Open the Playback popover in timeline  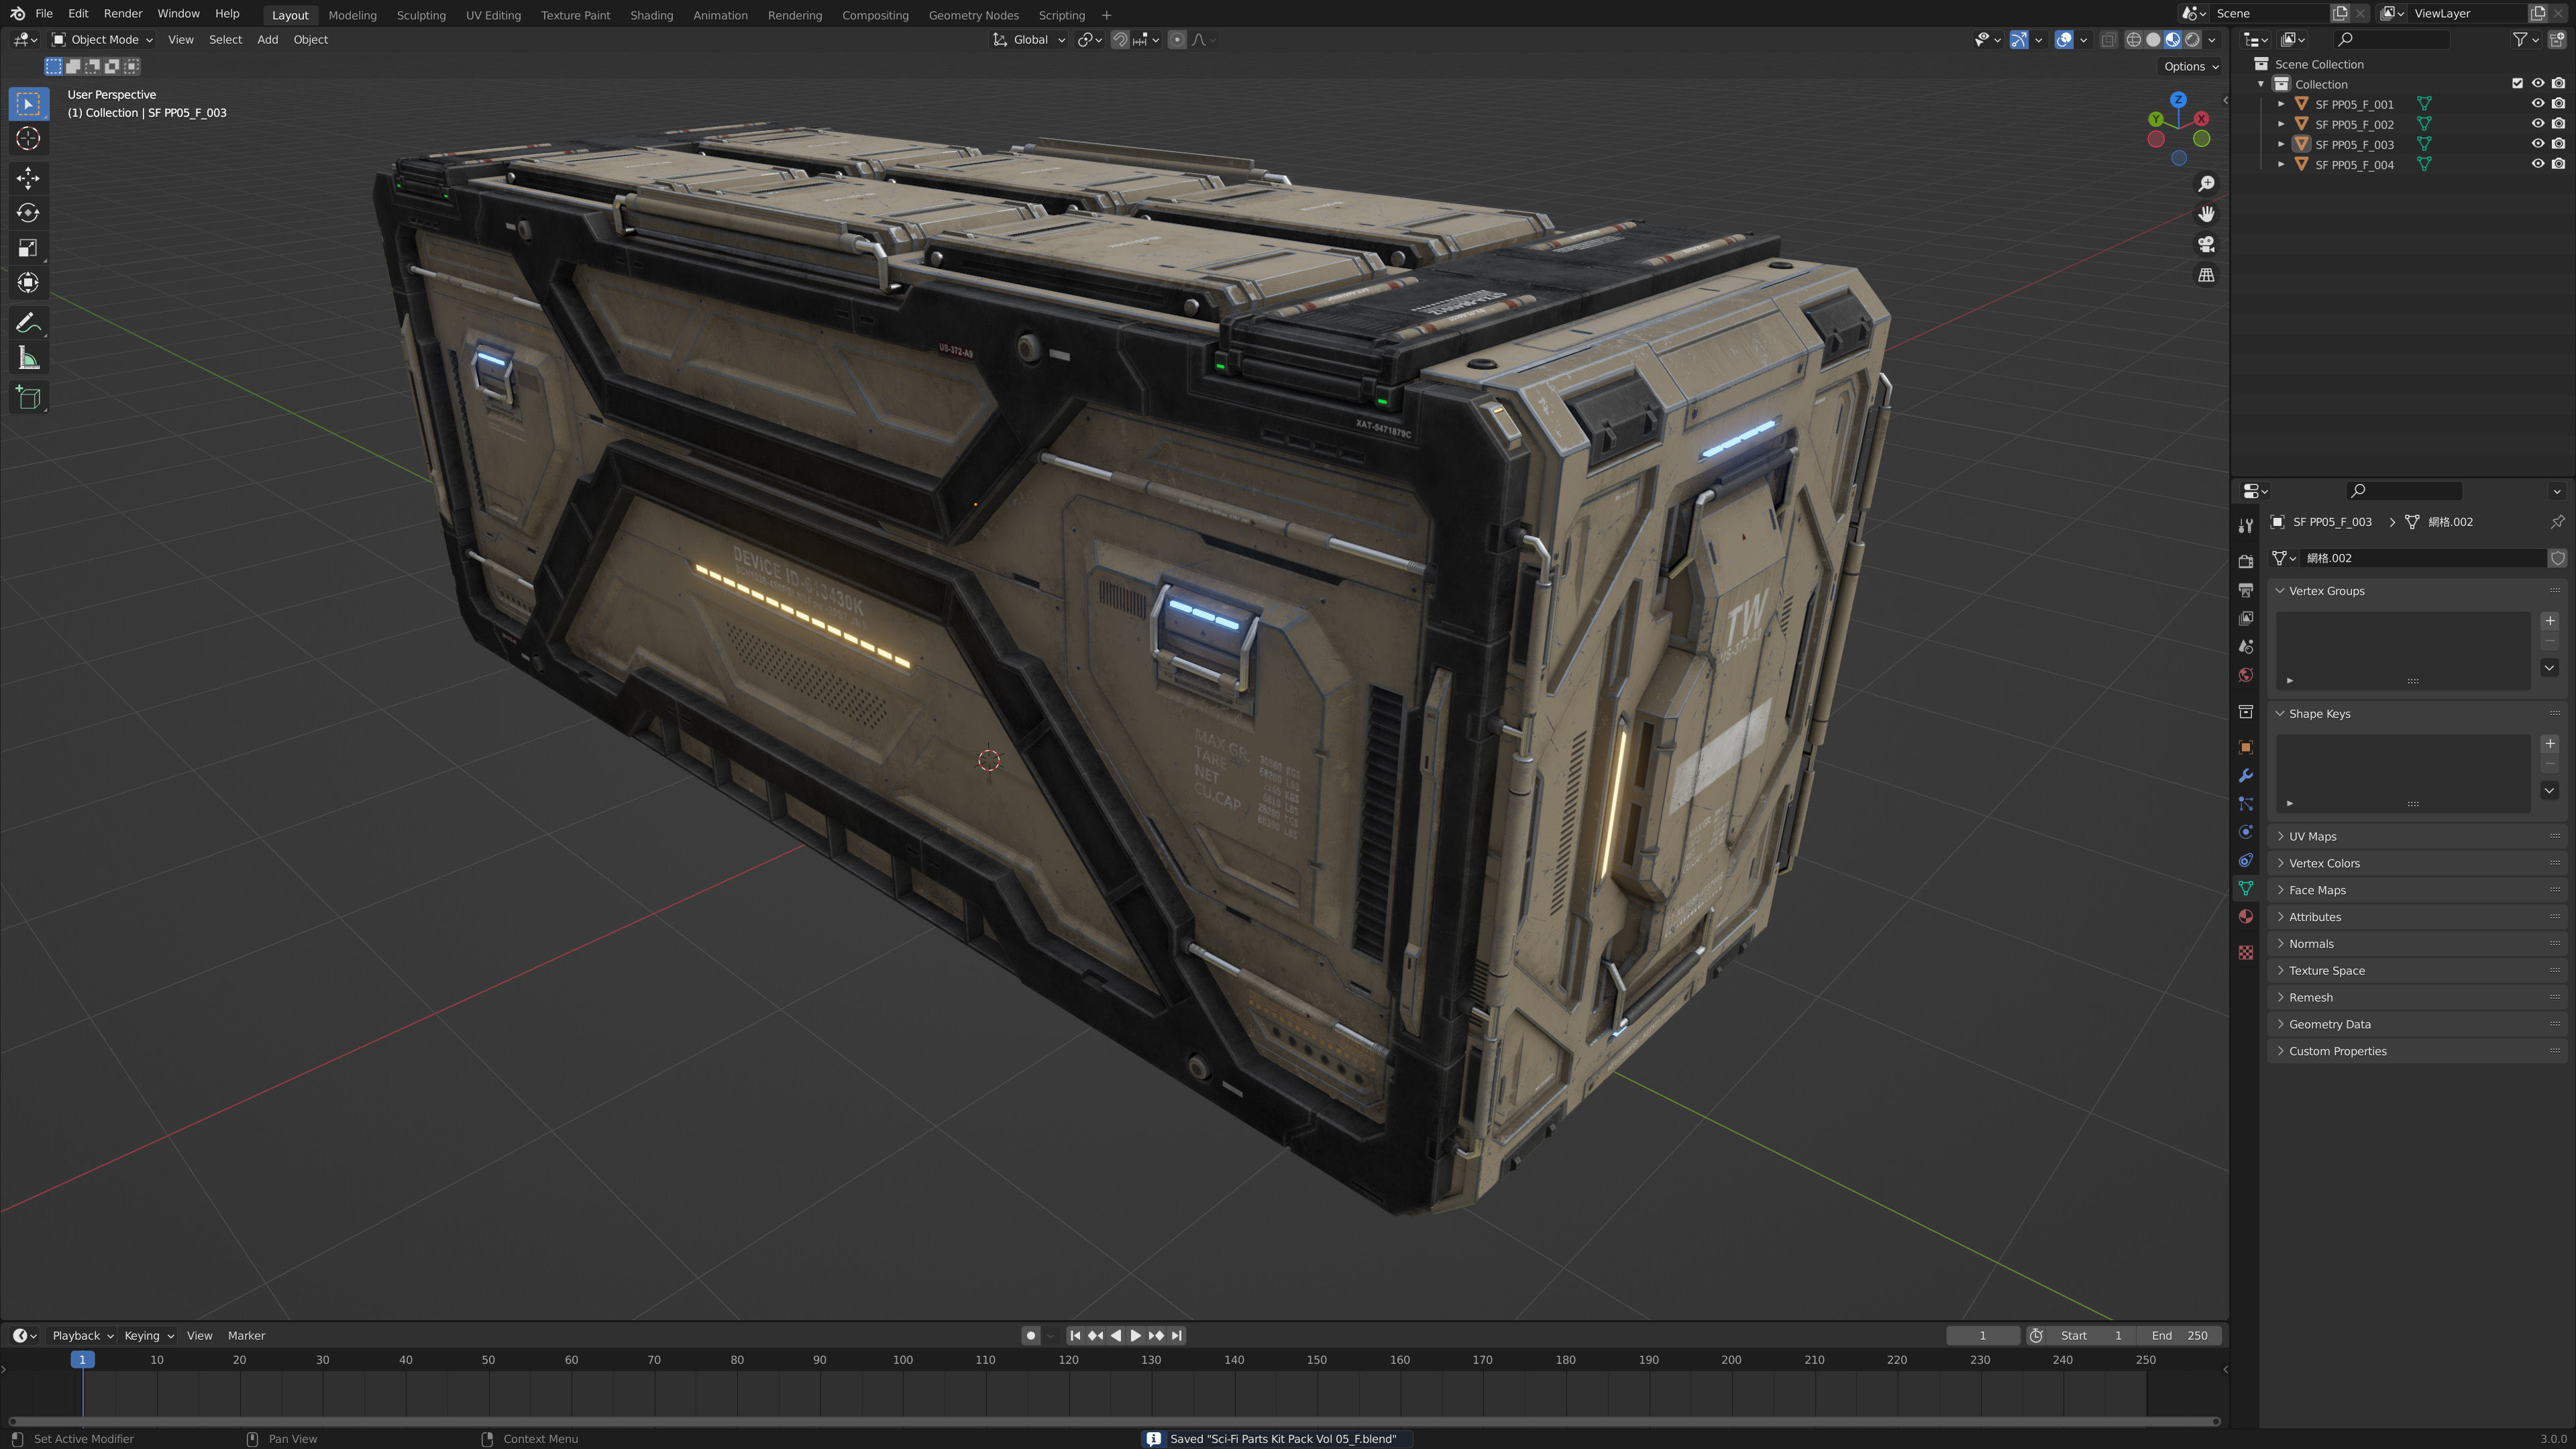point(82,1335)
